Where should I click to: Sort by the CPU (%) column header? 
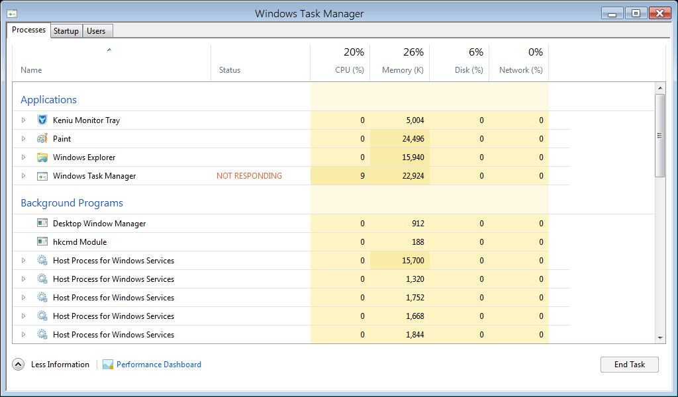click(340, 63)
